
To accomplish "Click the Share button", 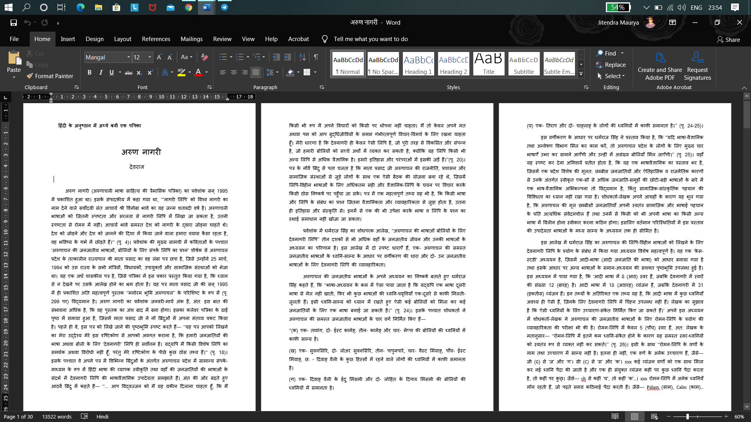I will [728, 39].
